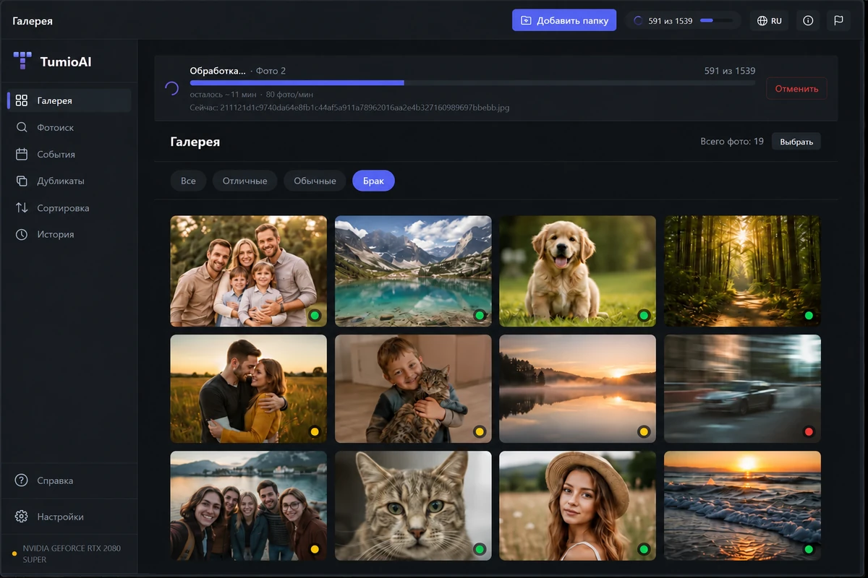
Task: Select the Все filter tab
Action: 188,181
